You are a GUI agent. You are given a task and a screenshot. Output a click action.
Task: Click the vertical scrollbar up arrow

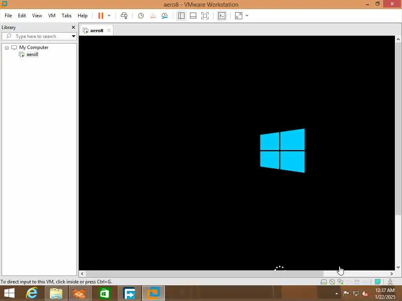[x=398, y=40]
